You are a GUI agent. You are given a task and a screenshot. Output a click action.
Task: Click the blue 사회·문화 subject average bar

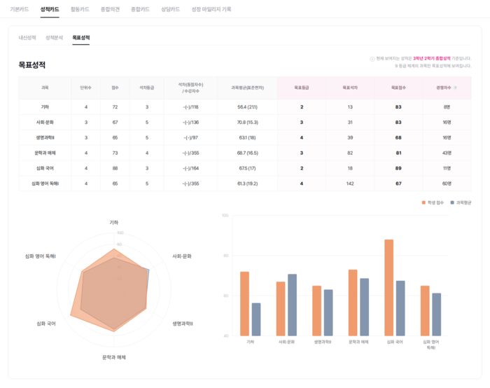click(x=292, y=305)
